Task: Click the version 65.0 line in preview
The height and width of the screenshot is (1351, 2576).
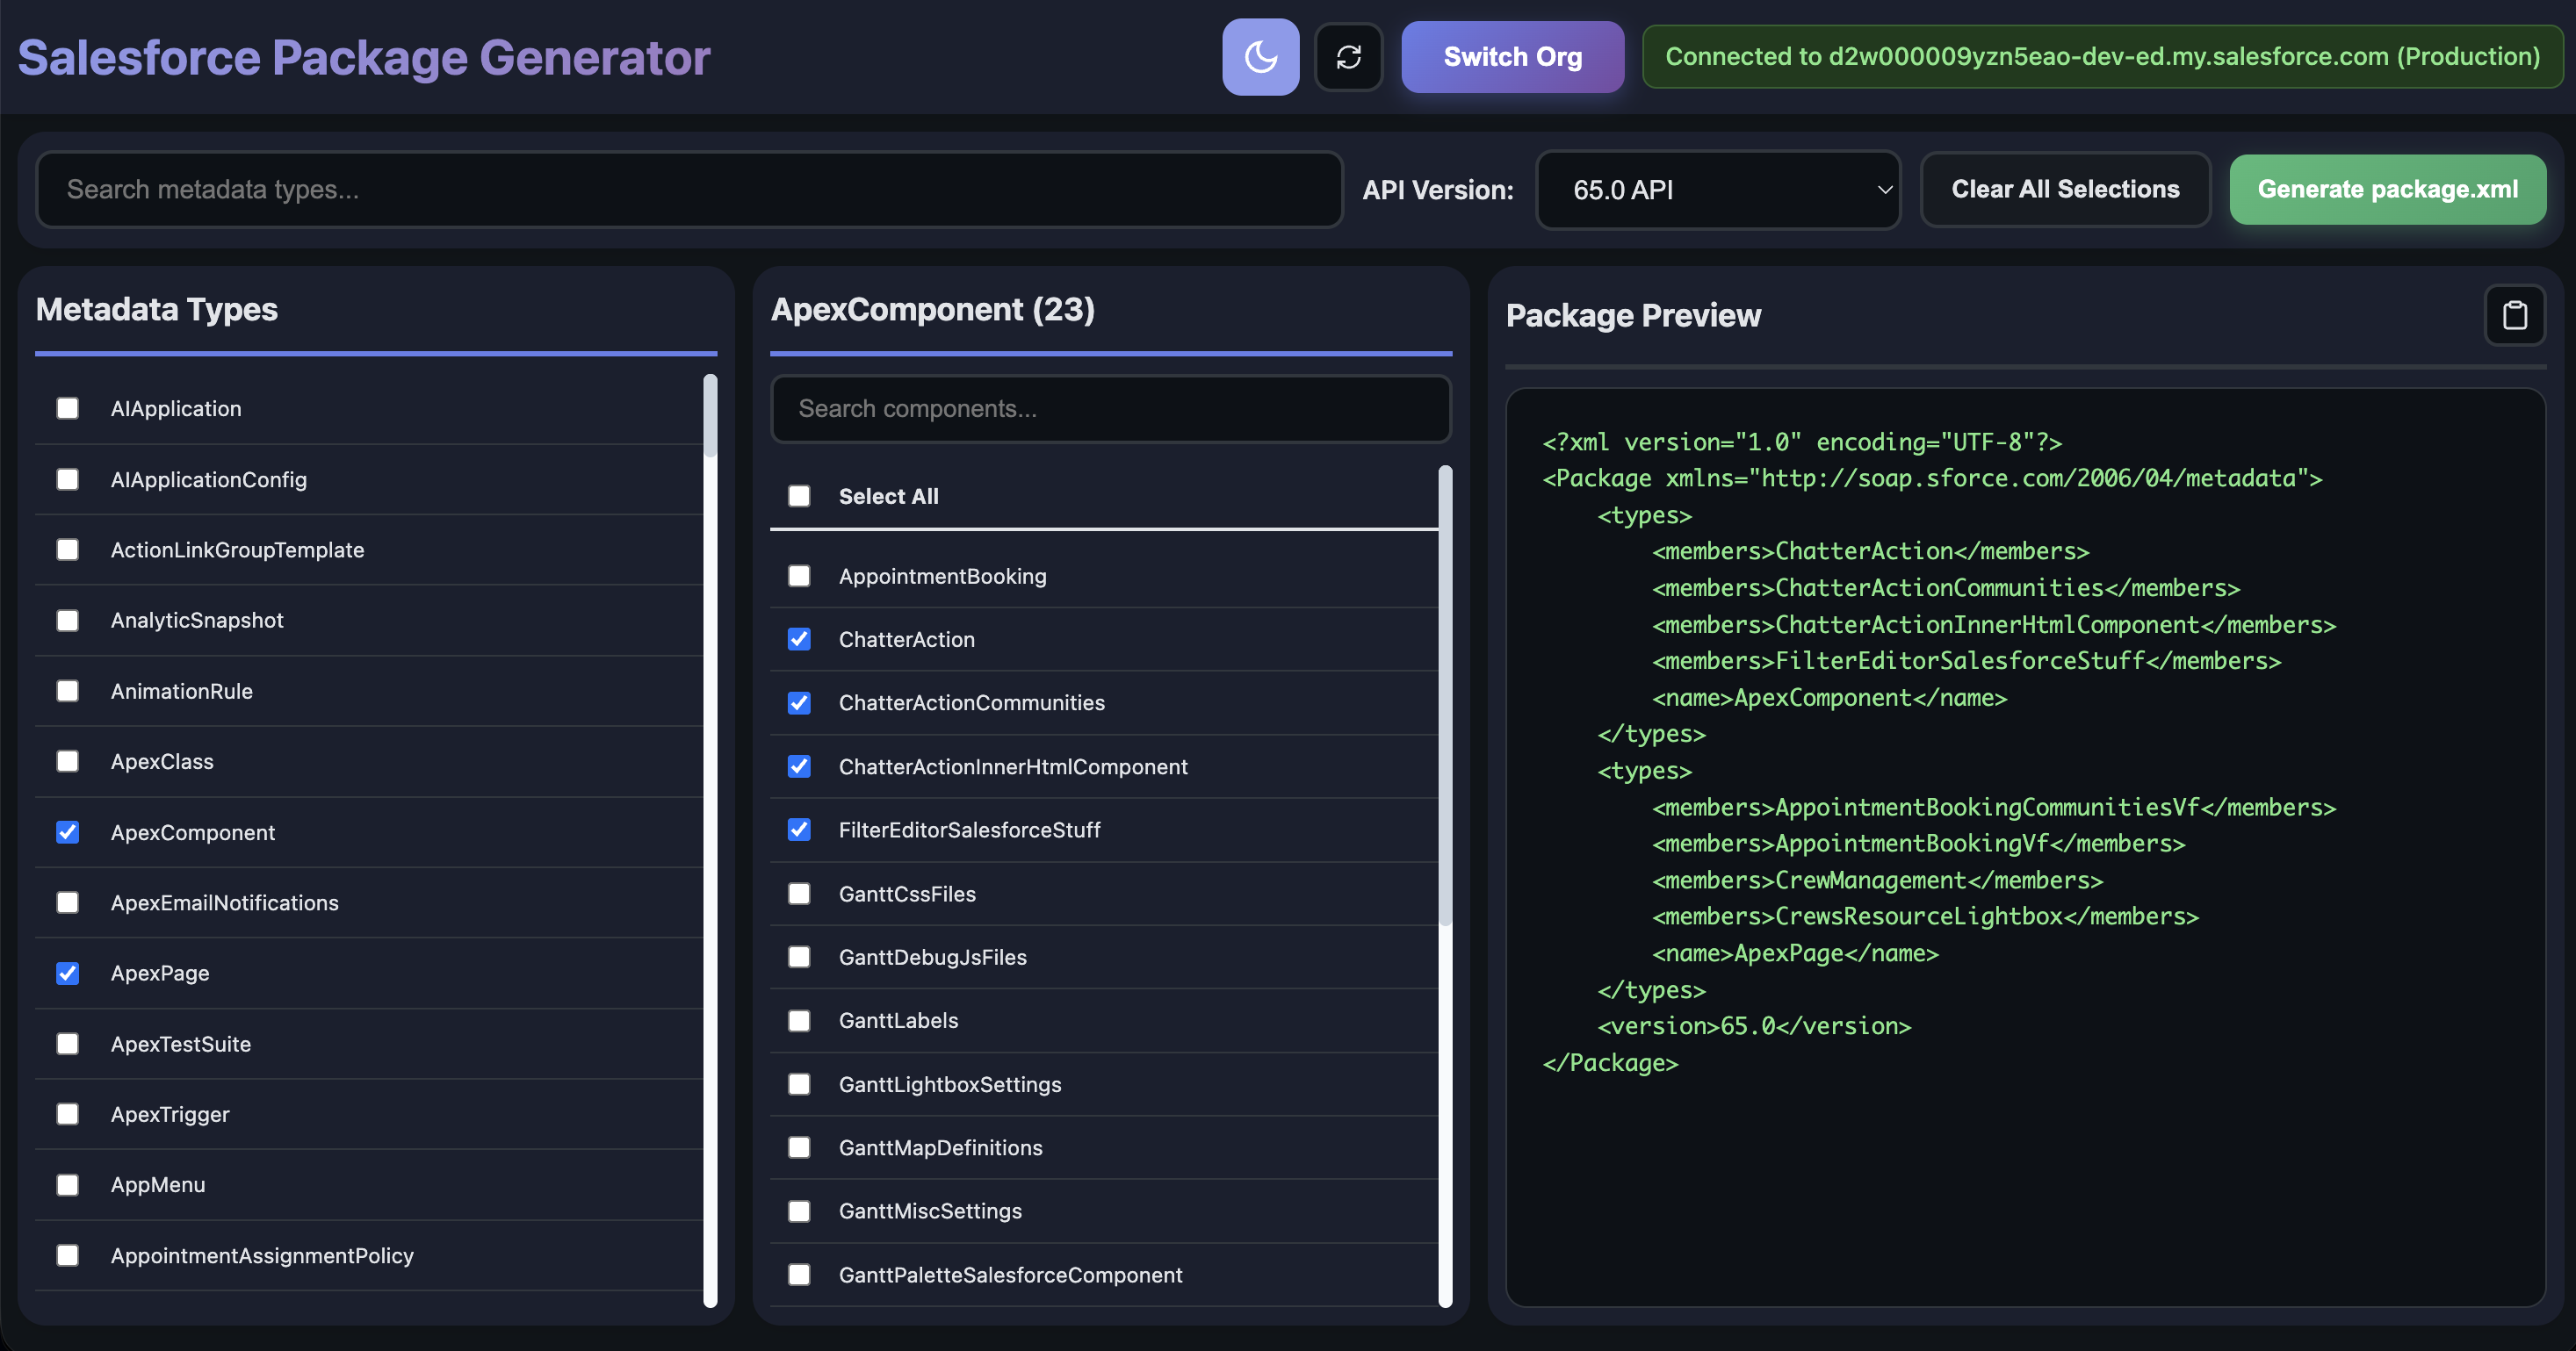Action: (1754, 1026)
